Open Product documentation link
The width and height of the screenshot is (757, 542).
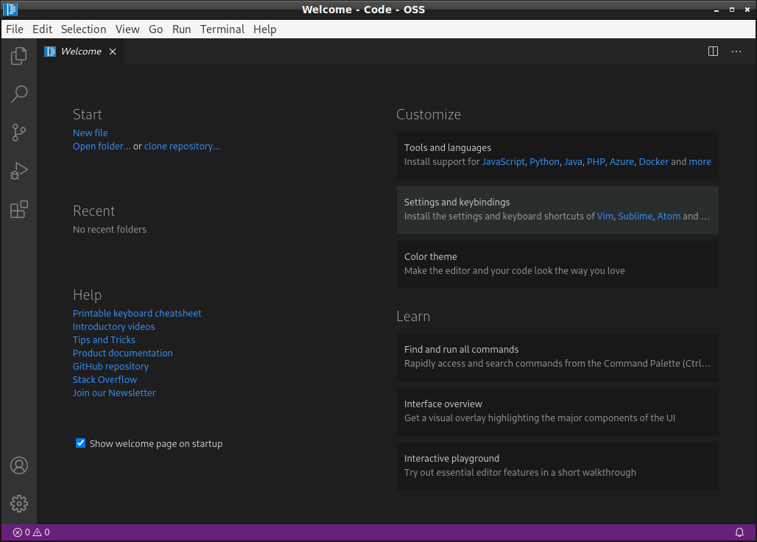(x=123, y=353)
